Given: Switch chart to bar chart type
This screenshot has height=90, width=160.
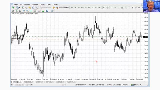Looking at the screenshot, I should (x=13, y=11).
